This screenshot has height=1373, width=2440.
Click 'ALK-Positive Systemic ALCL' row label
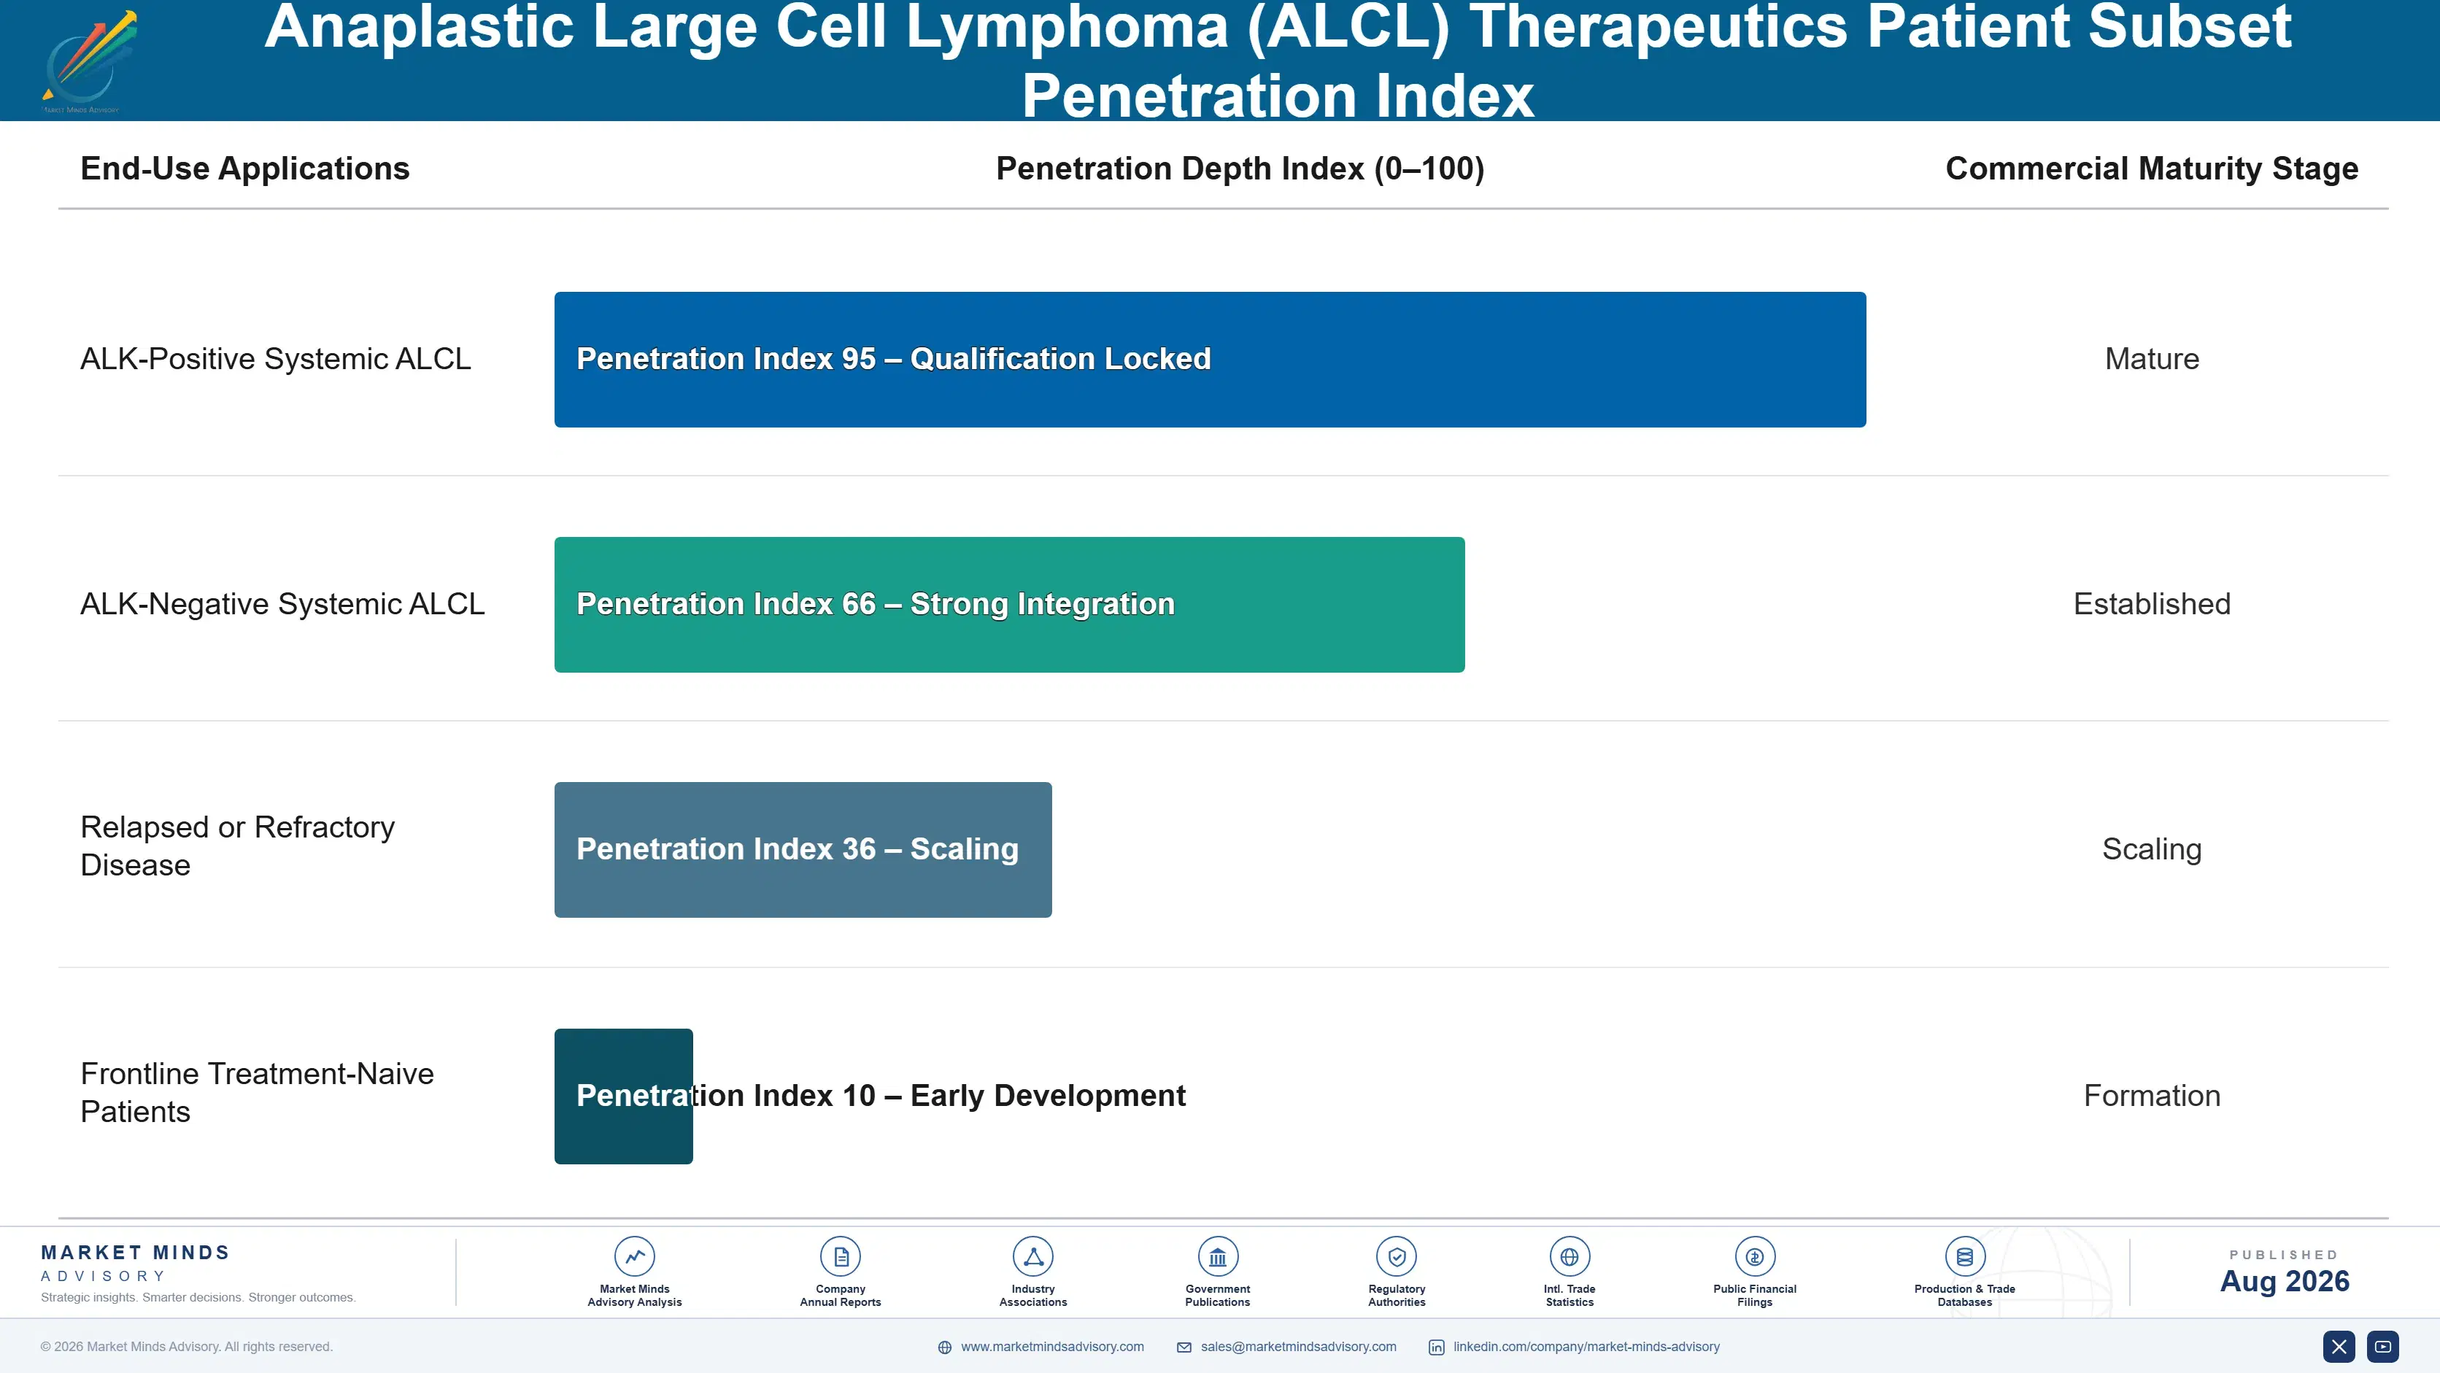tap(274, 359)
